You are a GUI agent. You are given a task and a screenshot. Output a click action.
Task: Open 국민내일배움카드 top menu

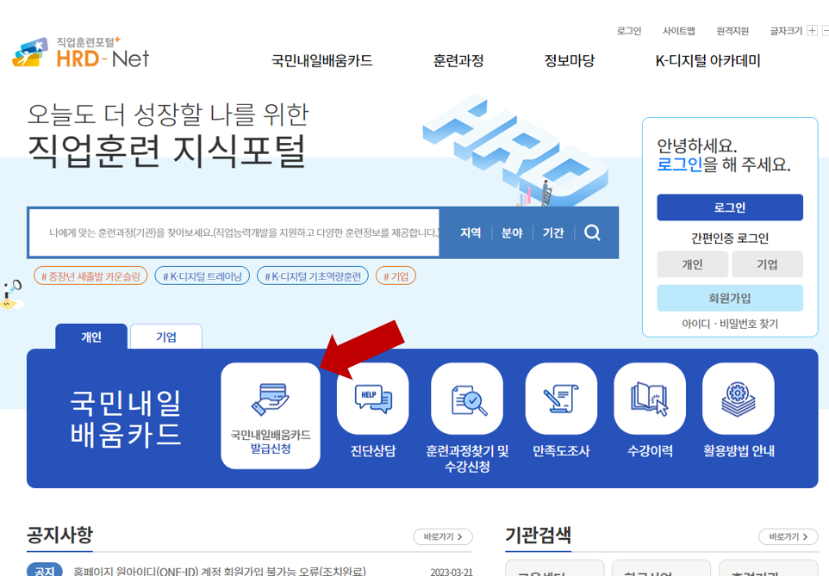click(x=322, y=61)
